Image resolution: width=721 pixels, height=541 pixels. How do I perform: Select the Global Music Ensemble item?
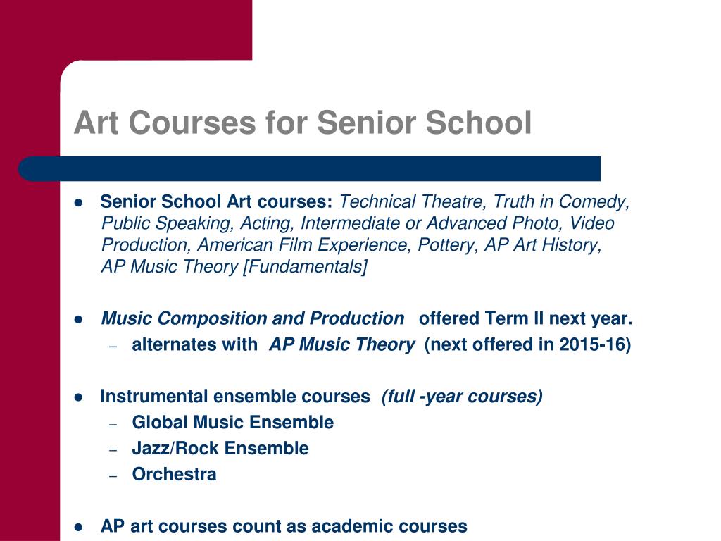[x=232, y=423]
